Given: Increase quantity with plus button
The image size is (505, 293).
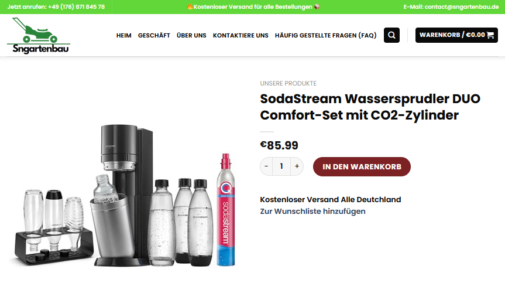Looking at the screenshot, I should click(297, 166).
